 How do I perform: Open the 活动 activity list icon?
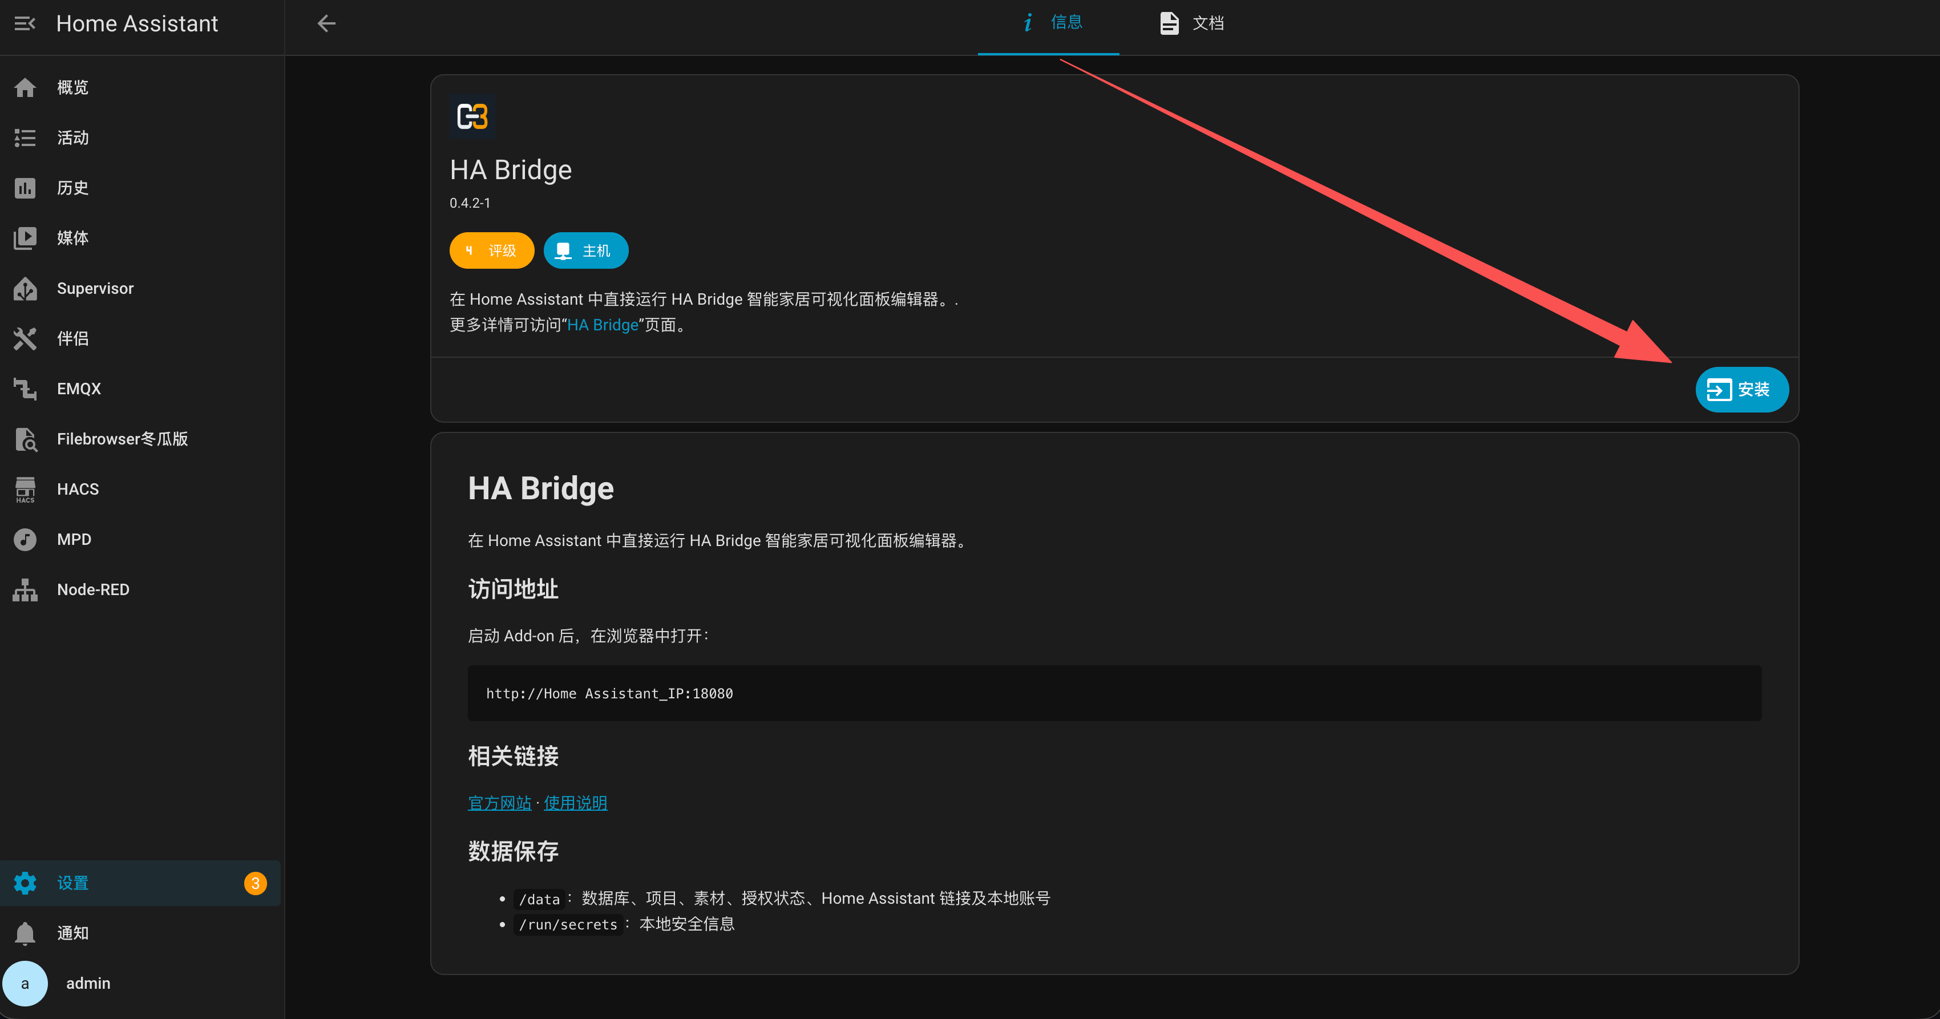25,138
